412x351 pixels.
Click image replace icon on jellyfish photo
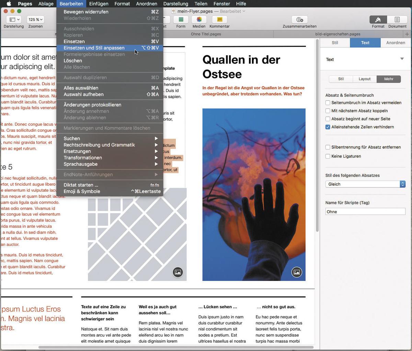[x=297, y=272]
